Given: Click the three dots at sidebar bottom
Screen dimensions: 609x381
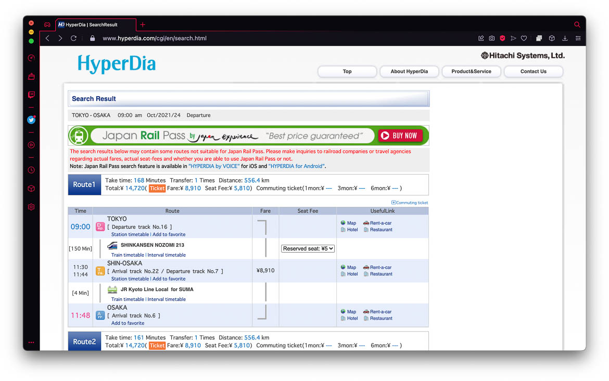Looking at the screenshot, I should (31, 342).
